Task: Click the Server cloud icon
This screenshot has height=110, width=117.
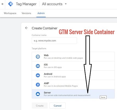Action: pos(38,94)
